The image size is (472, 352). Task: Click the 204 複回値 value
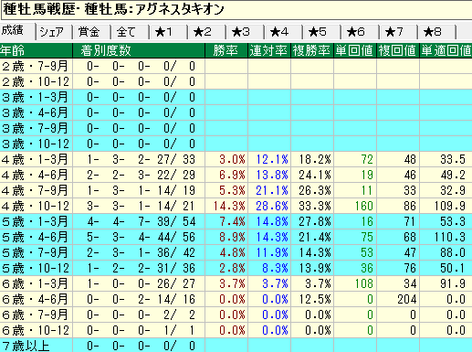coord(407,299)
